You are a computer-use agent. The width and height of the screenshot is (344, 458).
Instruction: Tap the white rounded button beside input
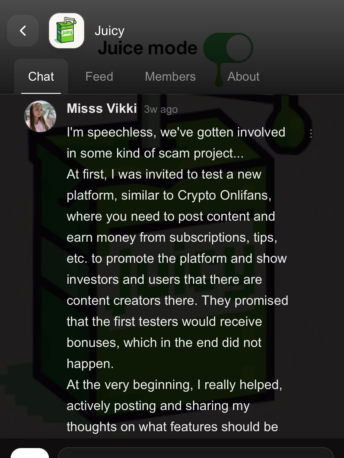tap(30, 453)
